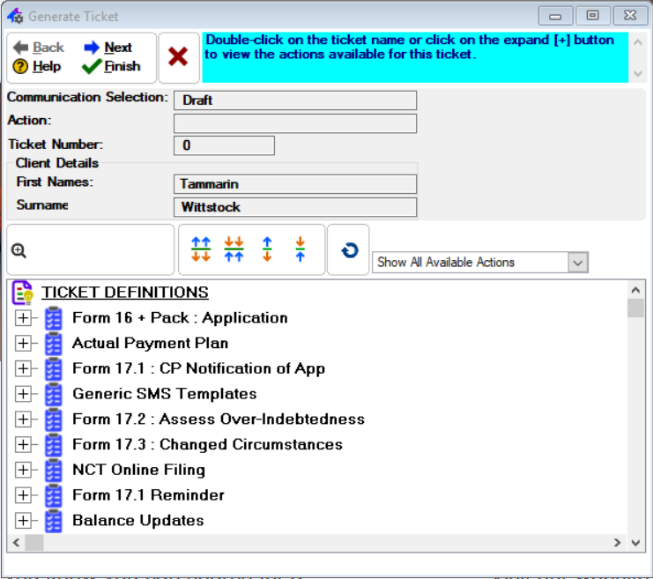Viewport: 653px width, 579px height.
Task: Select Form 17.2 : Assess Over-Indebtedness ticket
Action: click(x=218, y=419)
